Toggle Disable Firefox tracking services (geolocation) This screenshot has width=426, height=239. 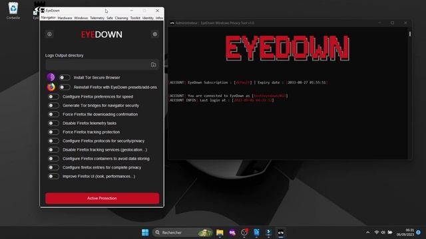click(53, 149)
